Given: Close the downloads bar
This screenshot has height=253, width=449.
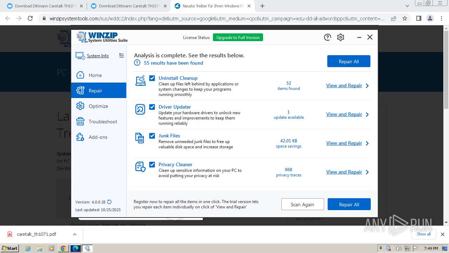Looking at the screenshot, I should coord(443,234).
